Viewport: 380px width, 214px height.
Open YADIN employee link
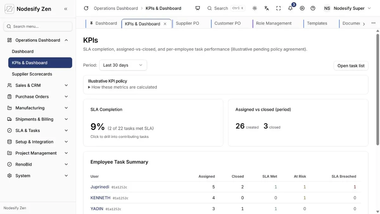97,209
